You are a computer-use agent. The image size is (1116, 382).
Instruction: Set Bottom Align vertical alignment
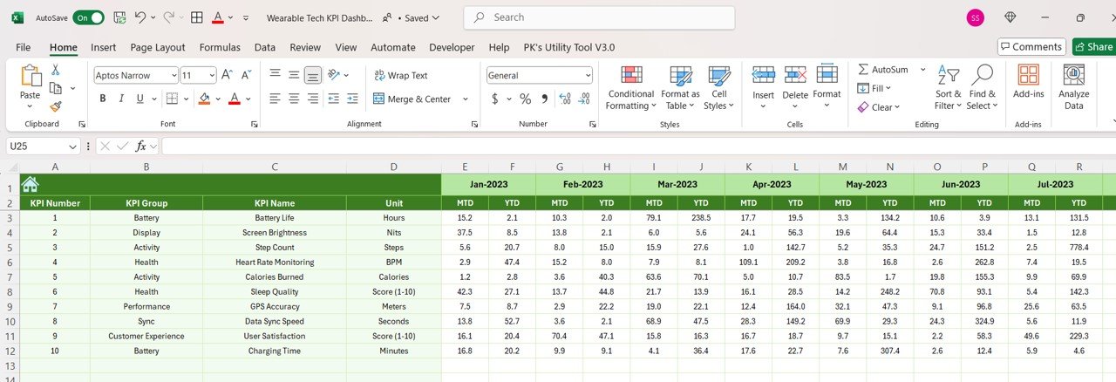pyautogui.click(x=312, y=75)
